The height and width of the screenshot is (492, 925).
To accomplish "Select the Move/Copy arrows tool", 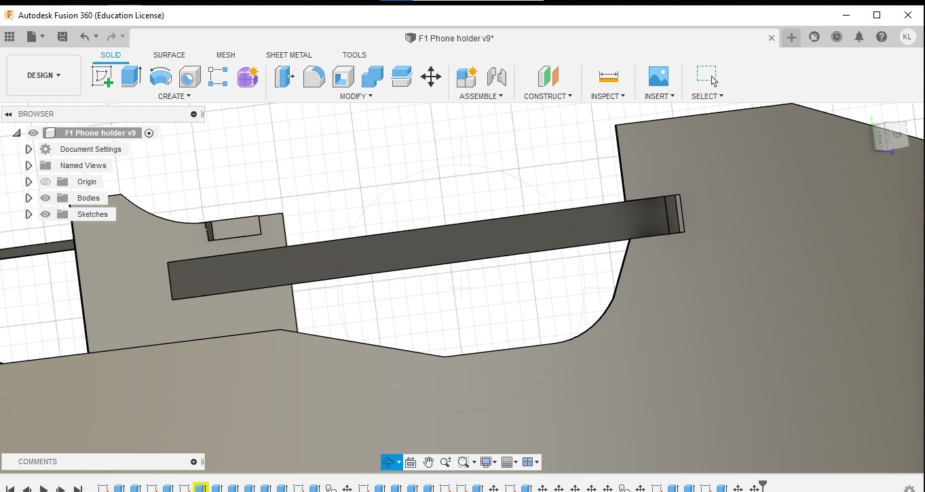I will 431,77.
